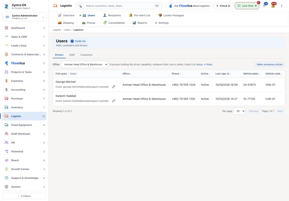Viewport: 289px width, 201px height.
Task: Go to Expenses in the sidebar
Action: 24,81
